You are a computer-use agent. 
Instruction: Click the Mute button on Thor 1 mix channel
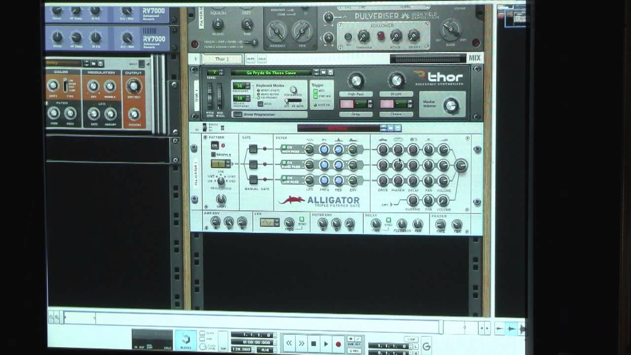click(250, 59)
